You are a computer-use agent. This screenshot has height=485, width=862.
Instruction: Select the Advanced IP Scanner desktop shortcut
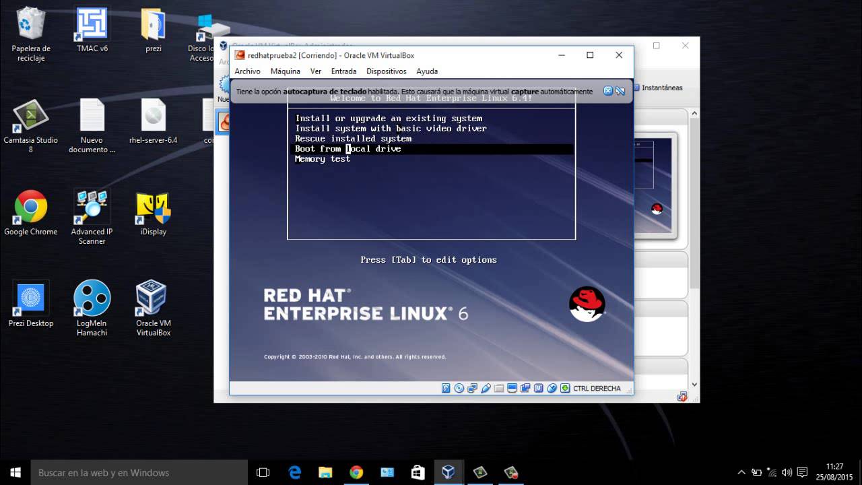pyautogui.click(x=92, y=218)
